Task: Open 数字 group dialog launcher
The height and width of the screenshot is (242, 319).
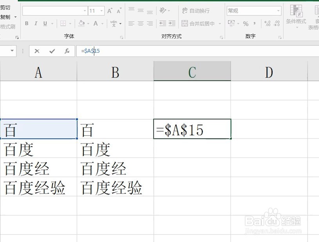Action: tap(280, 38)
